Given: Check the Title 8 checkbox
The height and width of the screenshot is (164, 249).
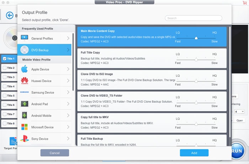Looking at the screenshot, I should (x=5, y=123).
